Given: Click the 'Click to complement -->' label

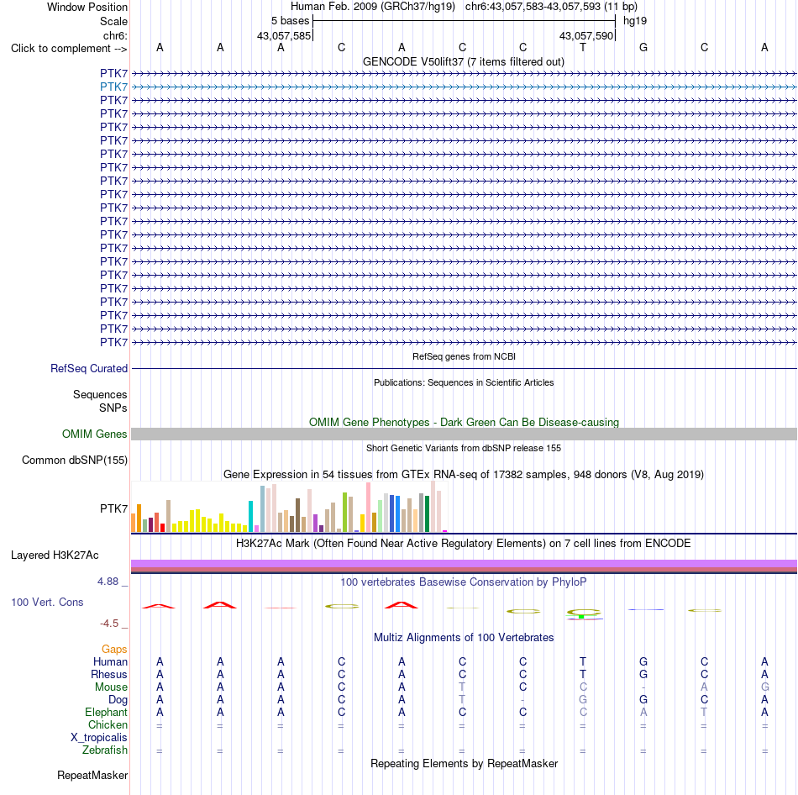Looking at the screenshot, I should [x=69, y=49].
